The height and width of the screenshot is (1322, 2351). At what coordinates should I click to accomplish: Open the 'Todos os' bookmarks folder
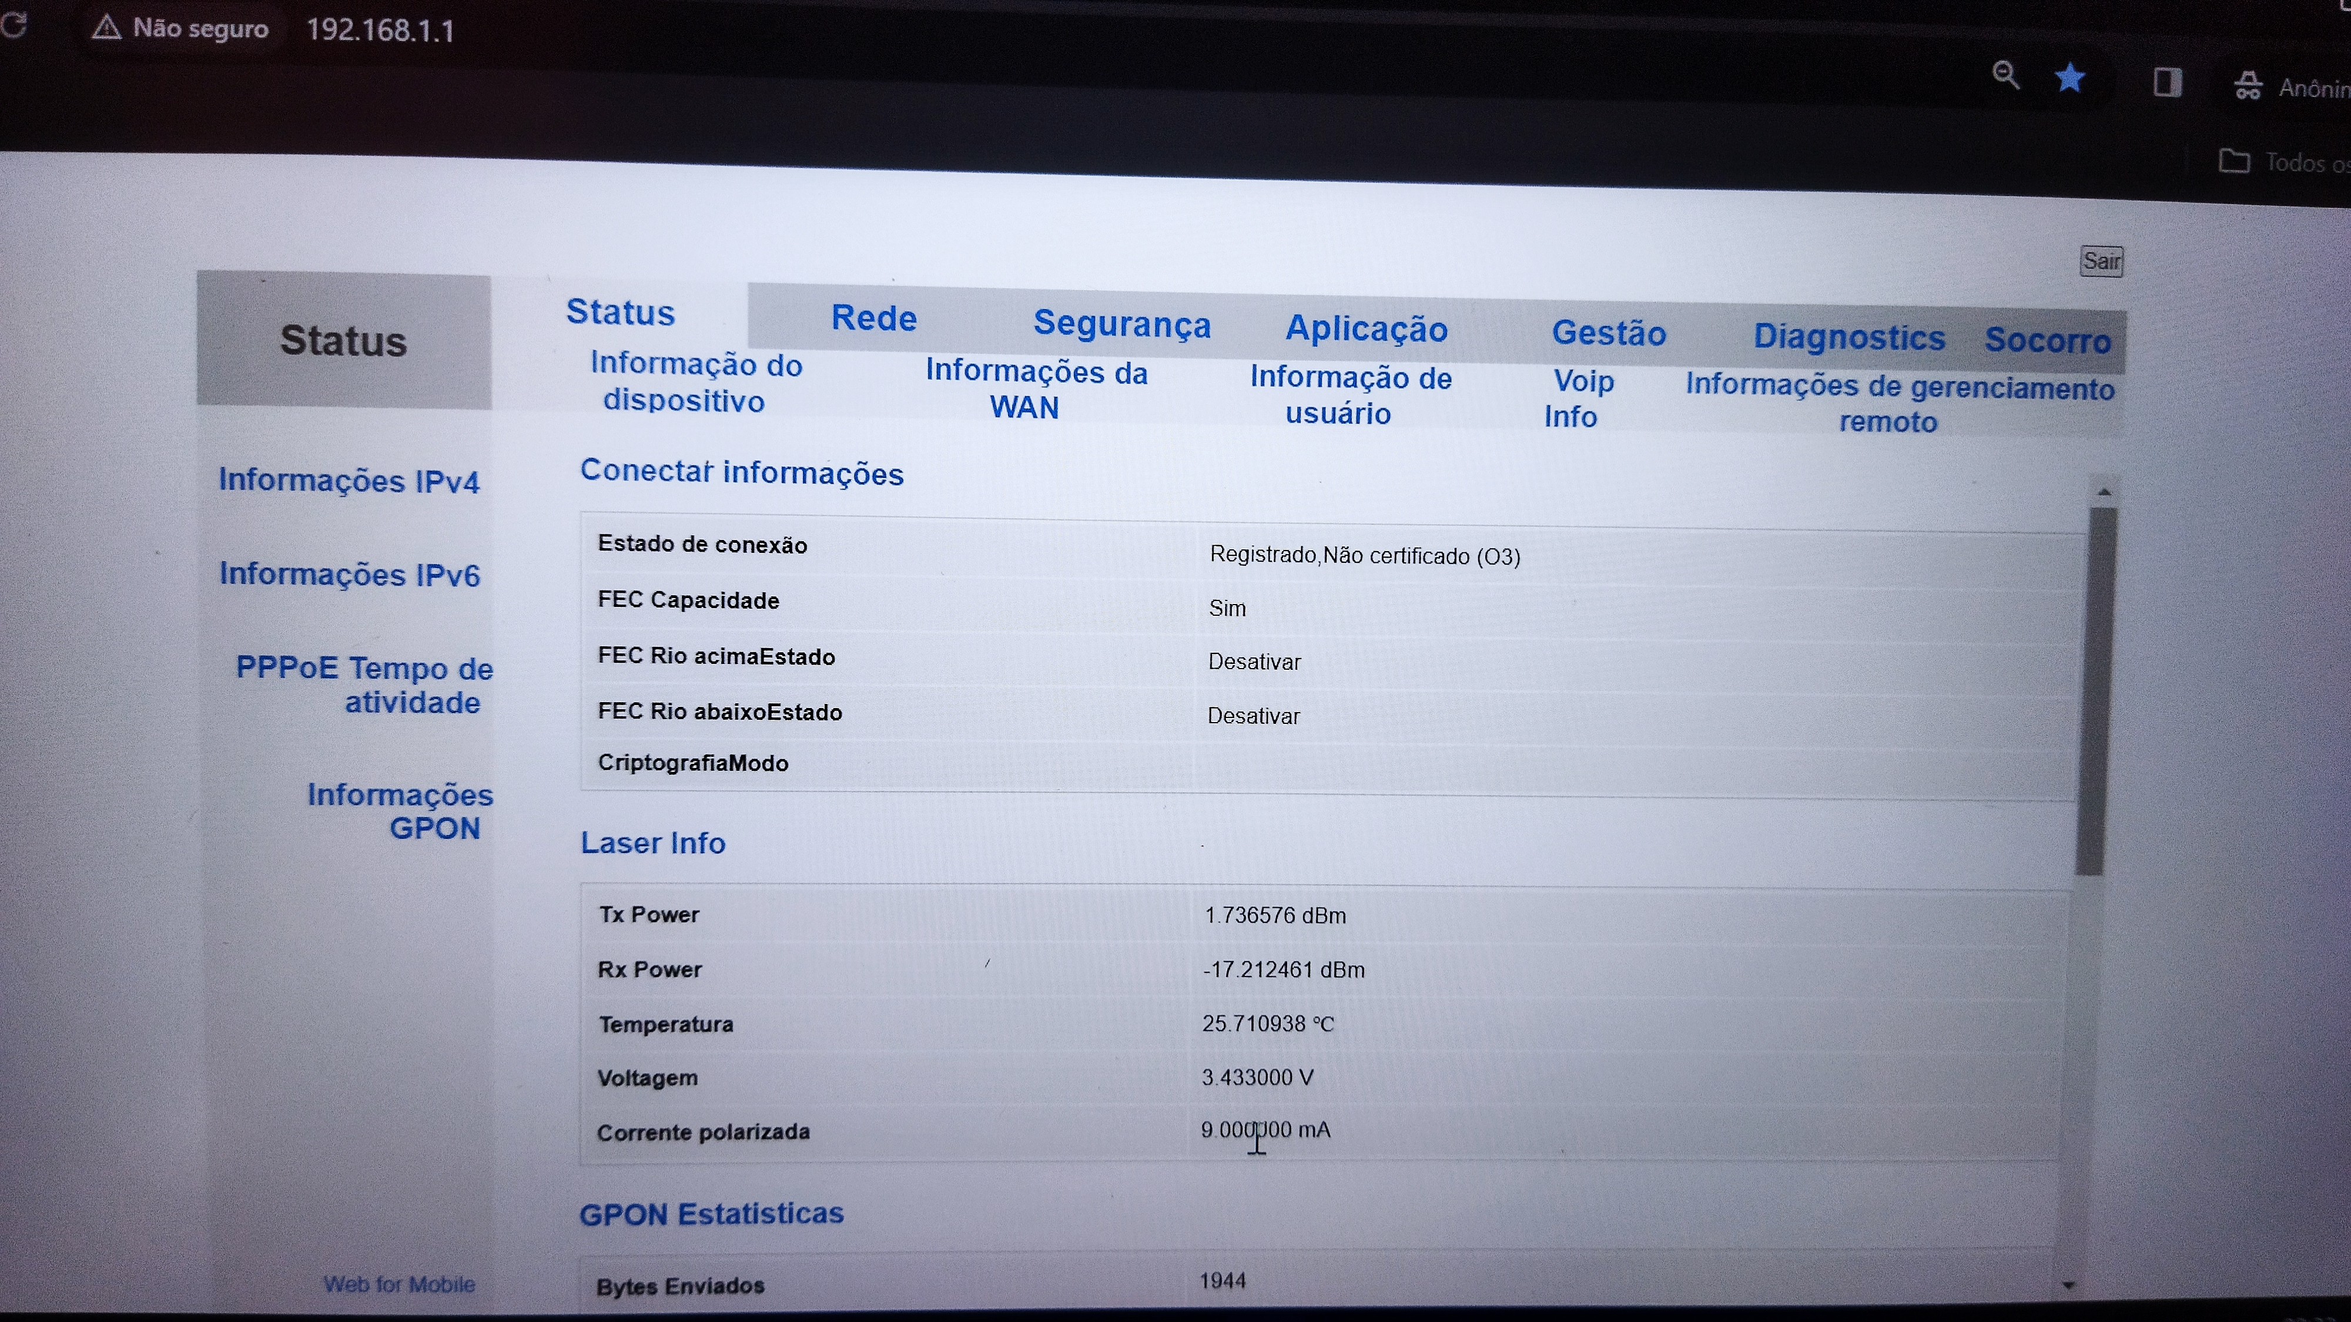tap(2234, 162)
